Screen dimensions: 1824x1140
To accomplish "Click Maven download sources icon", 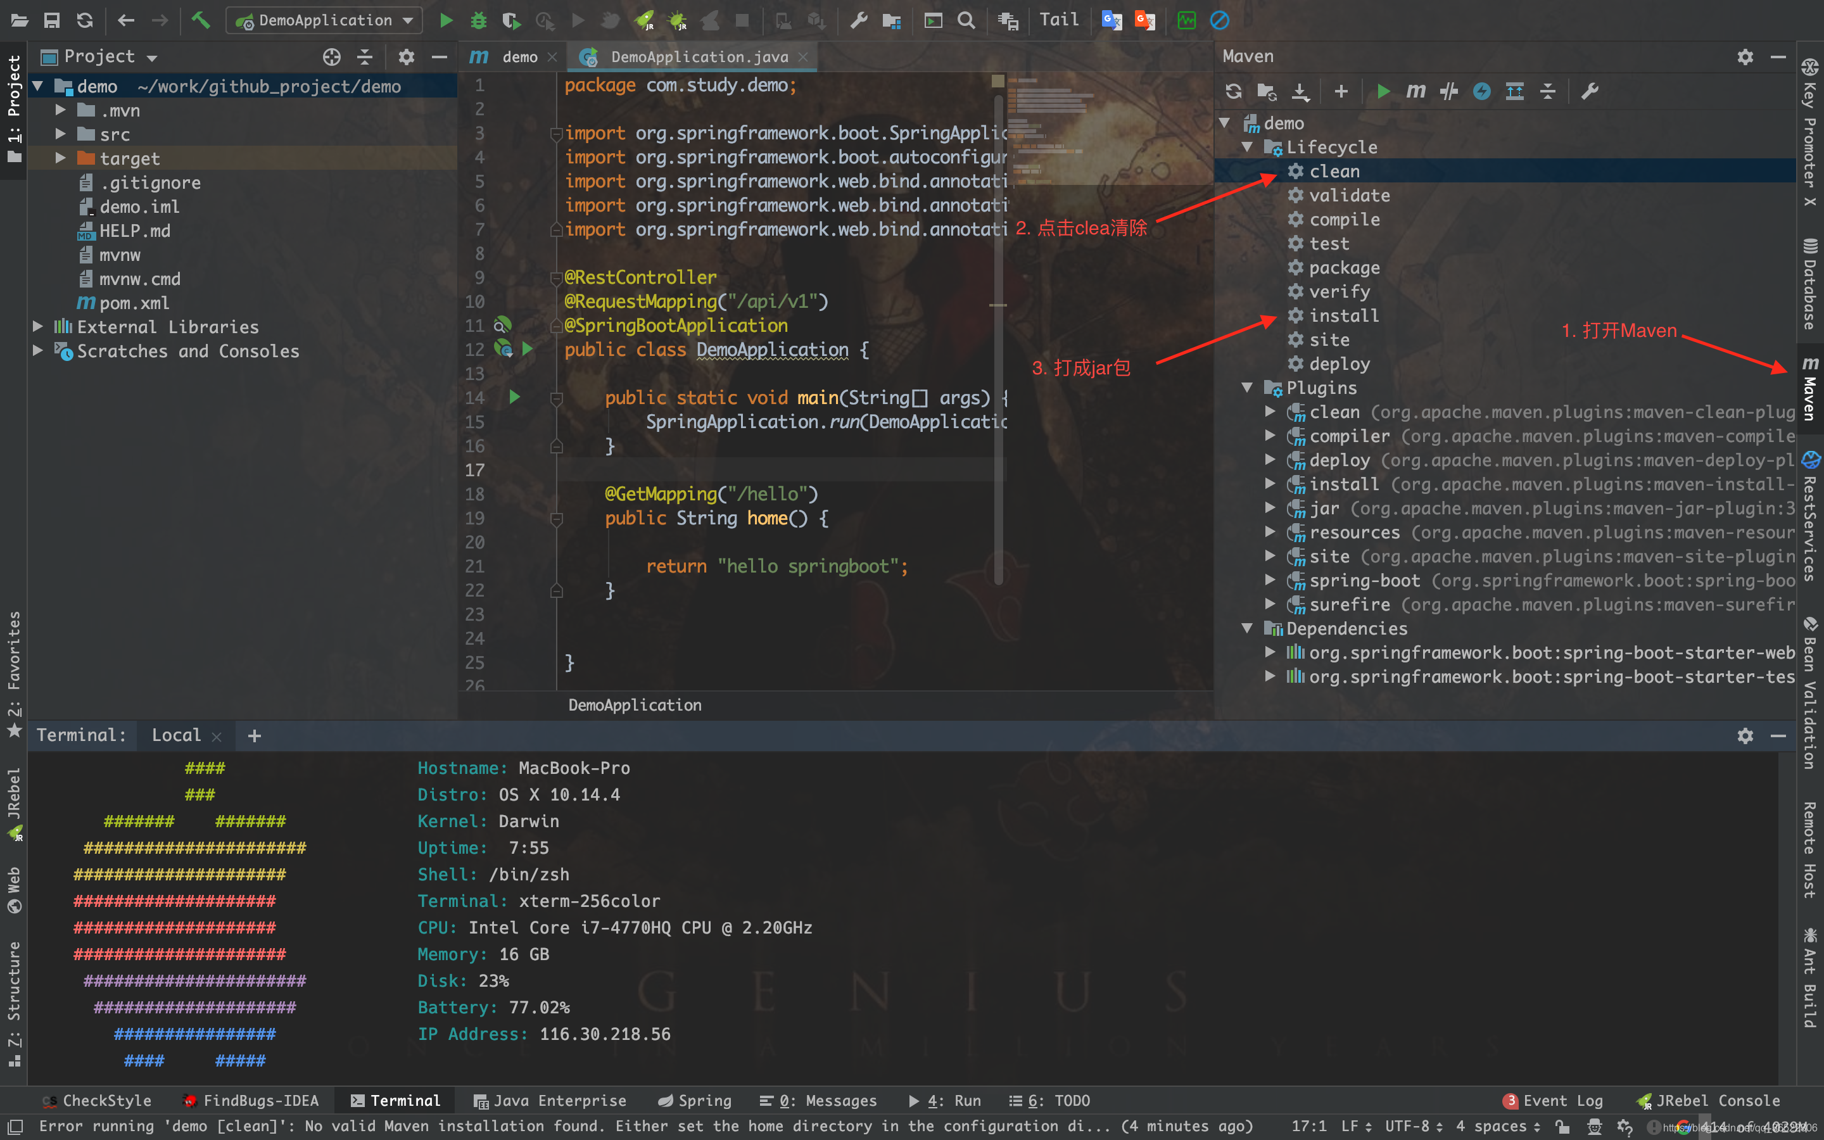I will point(1300,91).
